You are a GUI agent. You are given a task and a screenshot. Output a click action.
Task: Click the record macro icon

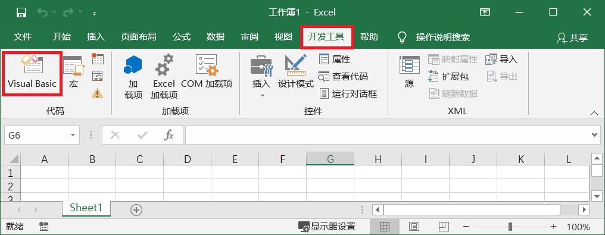coord(98,59)
